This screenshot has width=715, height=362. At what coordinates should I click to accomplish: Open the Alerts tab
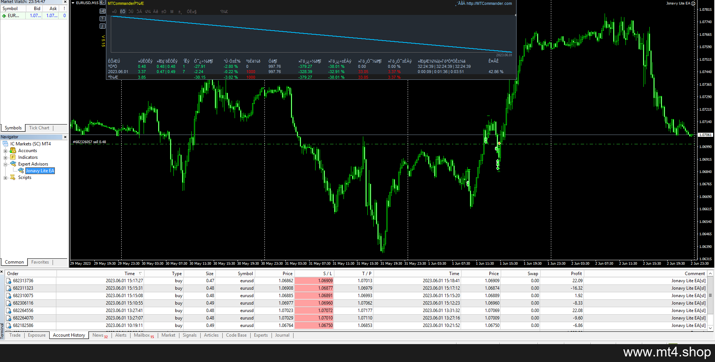click(121, 335)
